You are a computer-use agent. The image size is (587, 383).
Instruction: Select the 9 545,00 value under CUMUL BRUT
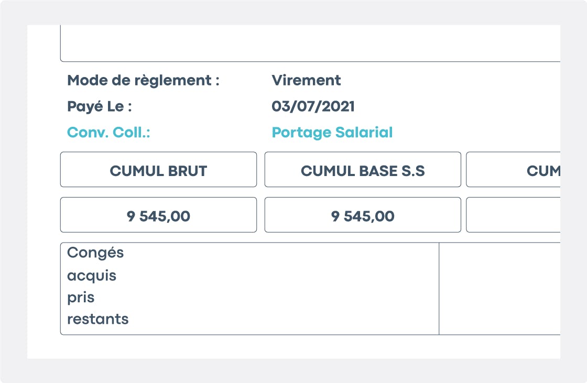158,215
